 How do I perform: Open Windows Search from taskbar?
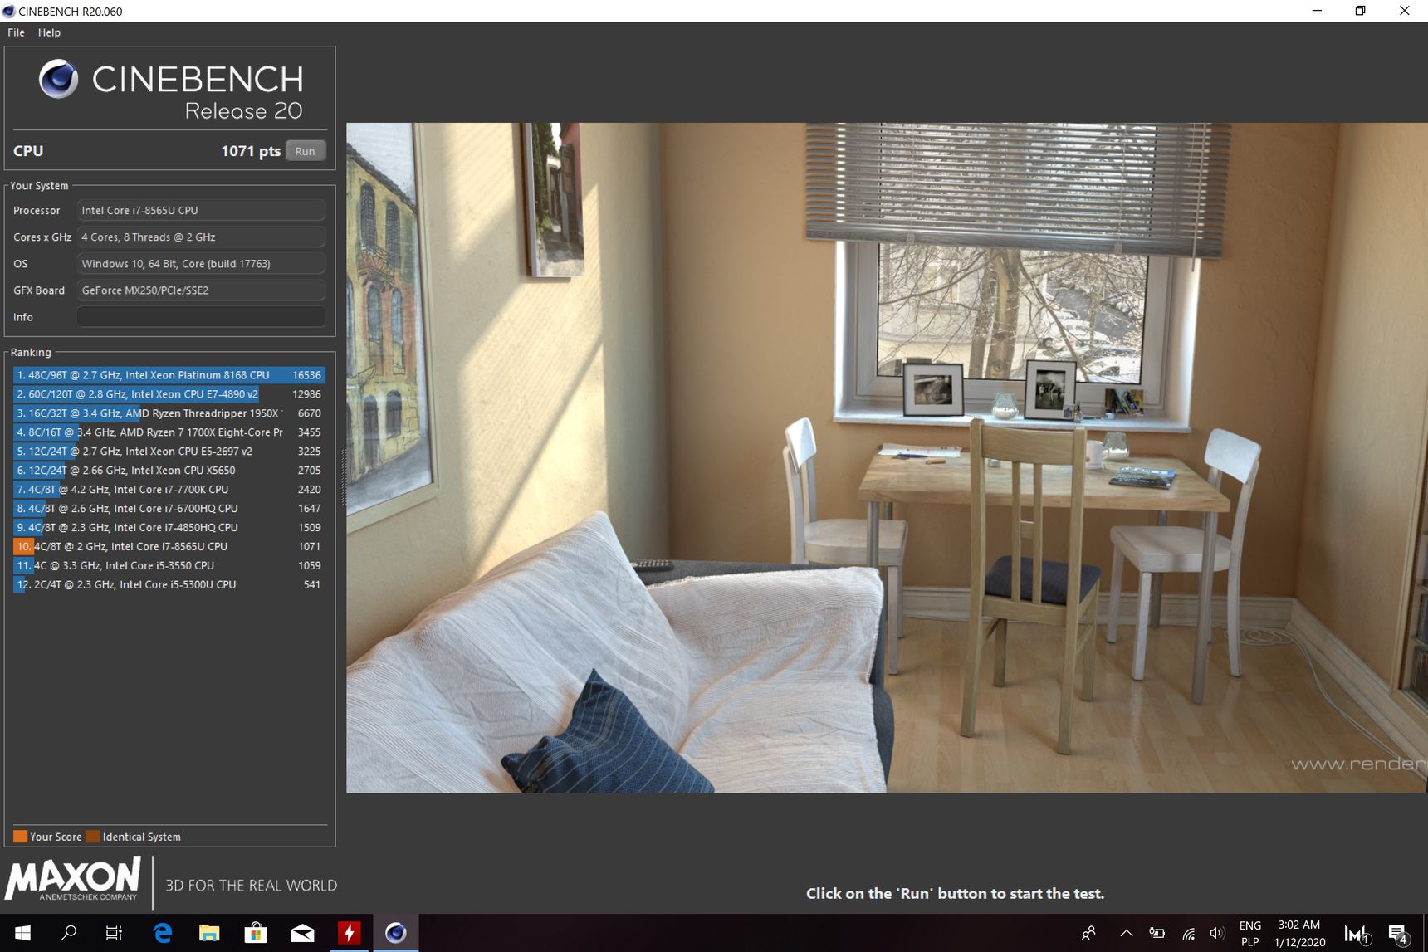69,933
